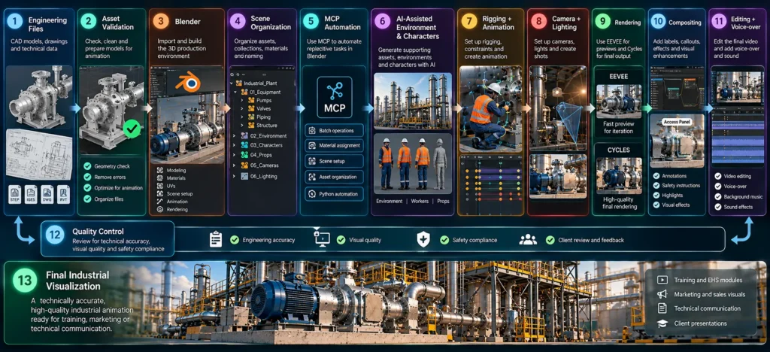This screenshot has height=352, width=770.
Task: Select the Rendering icon in Blender list
Action: [x=159, y=209]
